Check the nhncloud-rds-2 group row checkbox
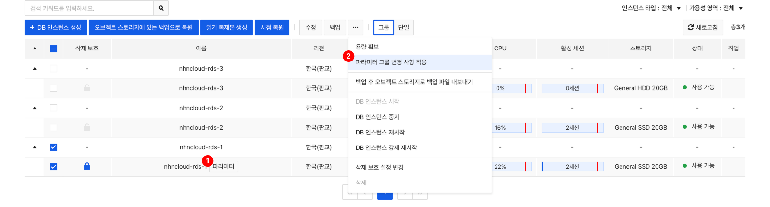This screenshot has height=207, width=770. (x=53, y=108)
